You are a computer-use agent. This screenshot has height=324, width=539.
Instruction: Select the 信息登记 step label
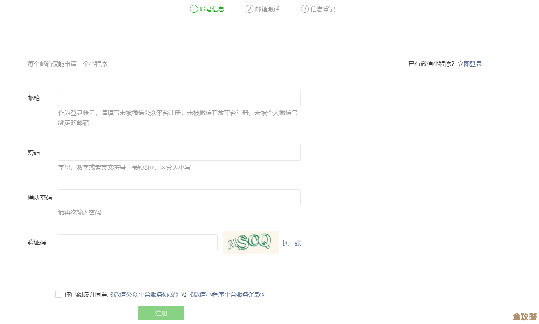[322, 9]
